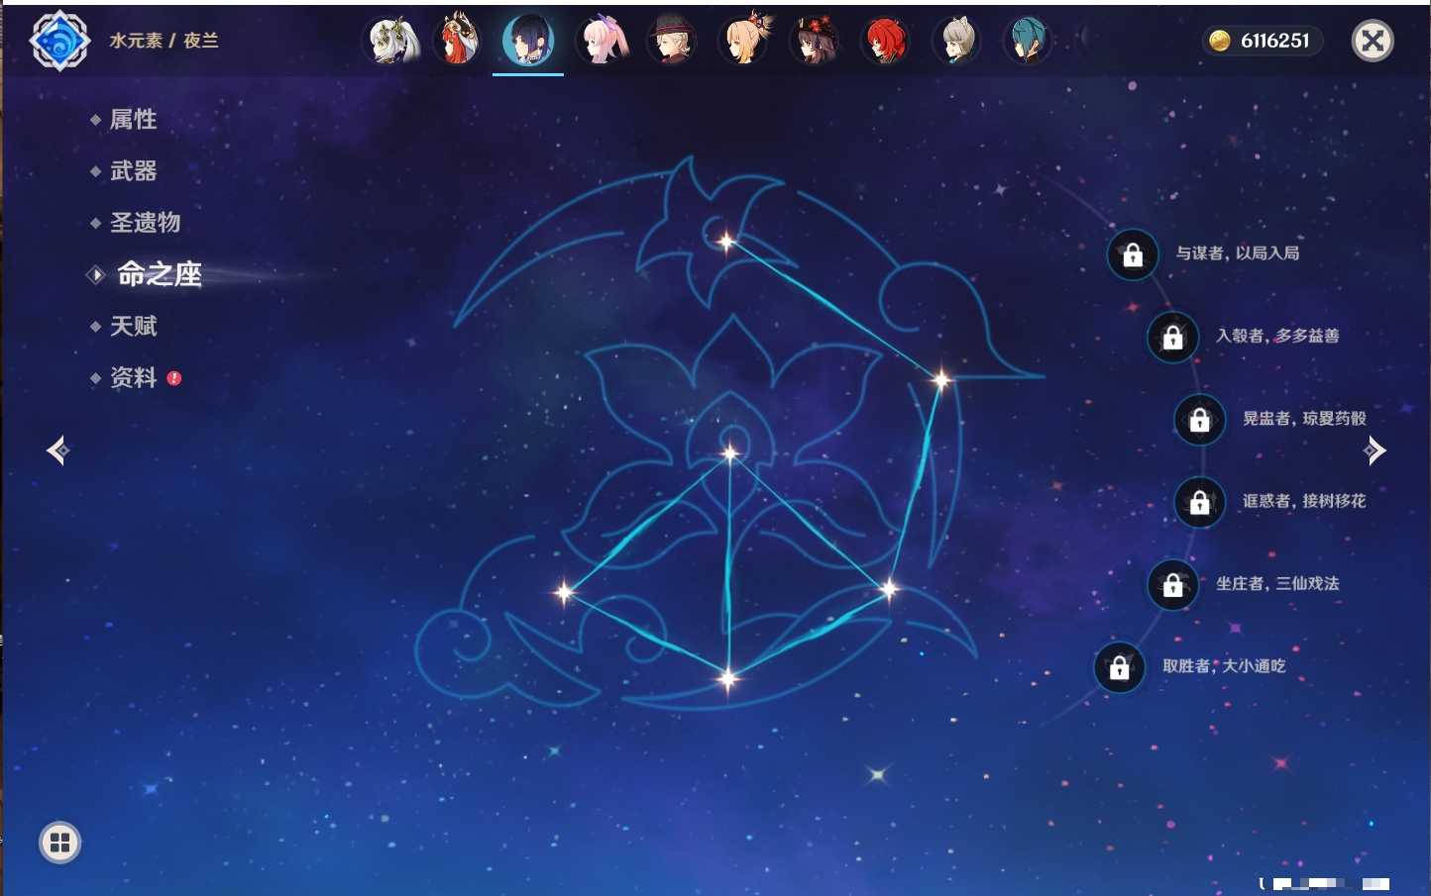Click the far-left star node of the constellation

[x=564, y=592]
